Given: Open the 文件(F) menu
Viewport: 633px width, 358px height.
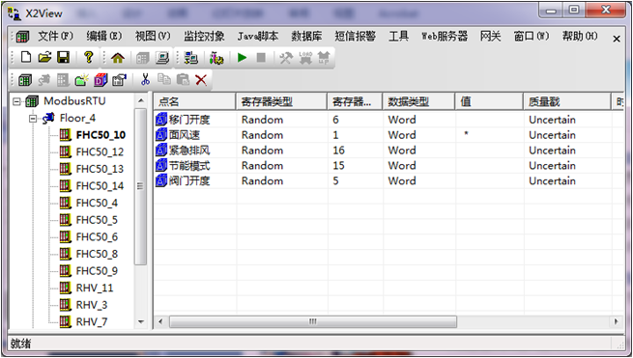Looking at the screenshot, I should (x=55, y=37).
